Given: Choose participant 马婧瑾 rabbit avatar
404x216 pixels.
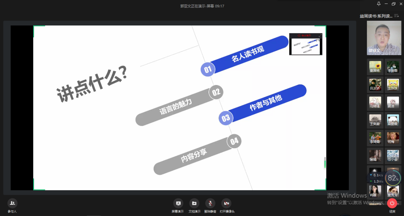Looking at the screenshot, I should click(x=375, y=102).
